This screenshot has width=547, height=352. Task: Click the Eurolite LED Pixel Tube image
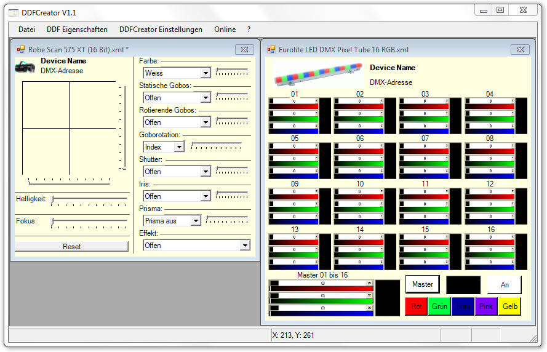pyautogui.click(x=317, y=74)
